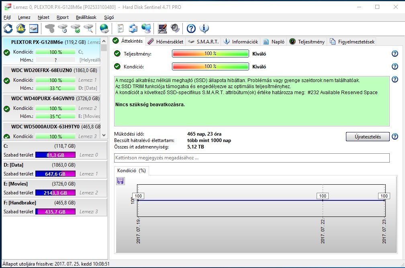
Task: Click the blue question mark help toolbar icon
Action: [x=191, y=29]
